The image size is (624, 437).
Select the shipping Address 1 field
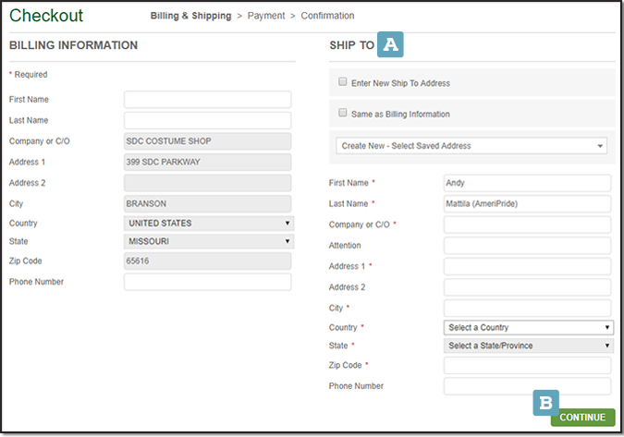(528, 266)
